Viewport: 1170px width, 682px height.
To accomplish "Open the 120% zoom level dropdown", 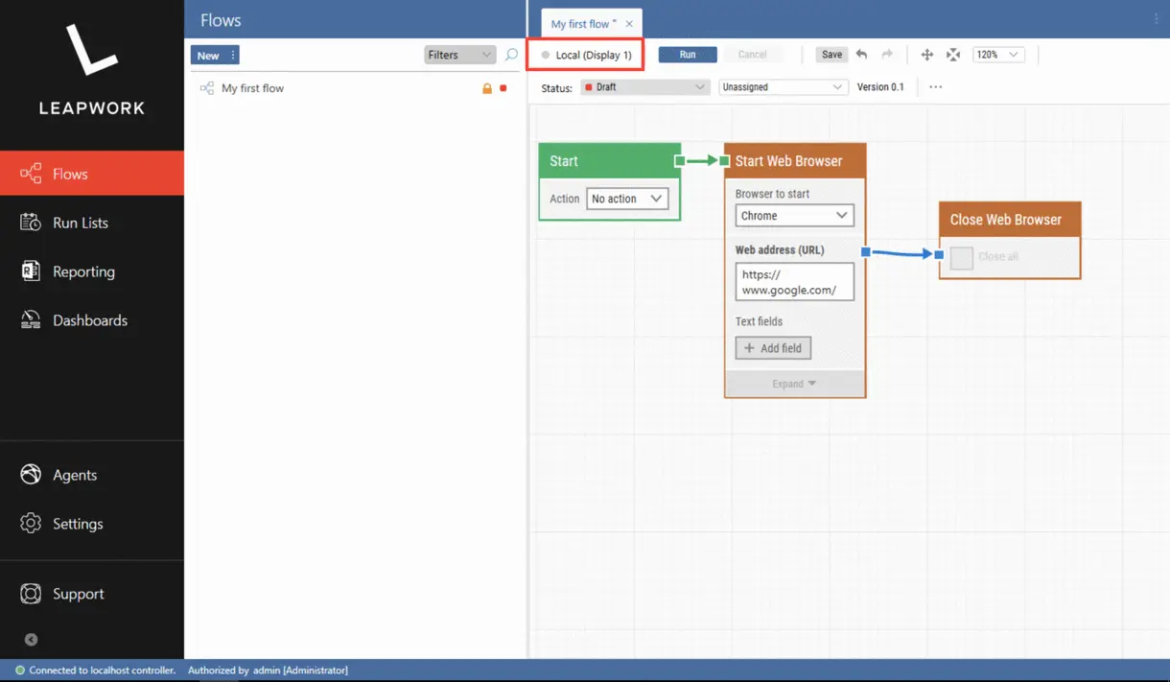I will [x=998, y=55].
